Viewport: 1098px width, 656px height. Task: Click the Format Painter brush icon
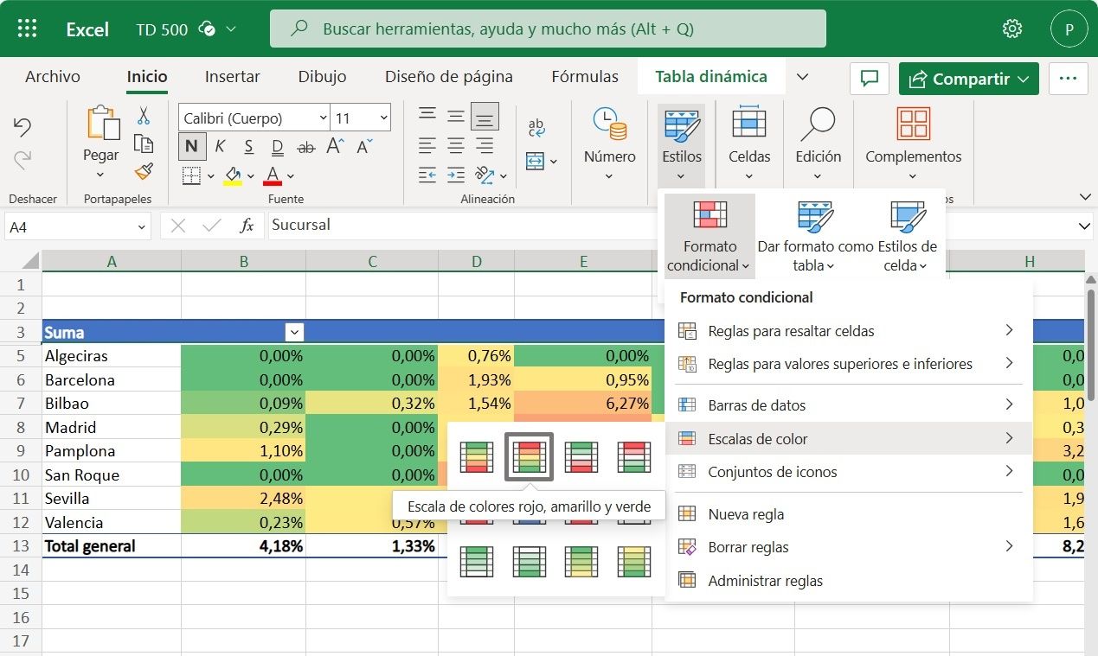click(144, 172)
